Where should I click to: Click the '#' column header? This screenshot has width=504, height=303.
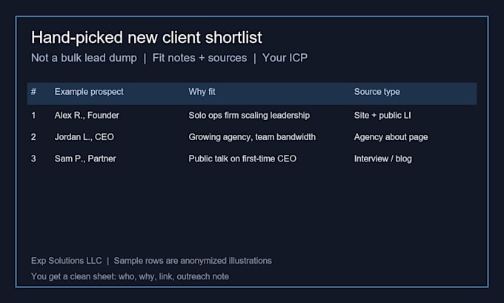coord(33,92)
